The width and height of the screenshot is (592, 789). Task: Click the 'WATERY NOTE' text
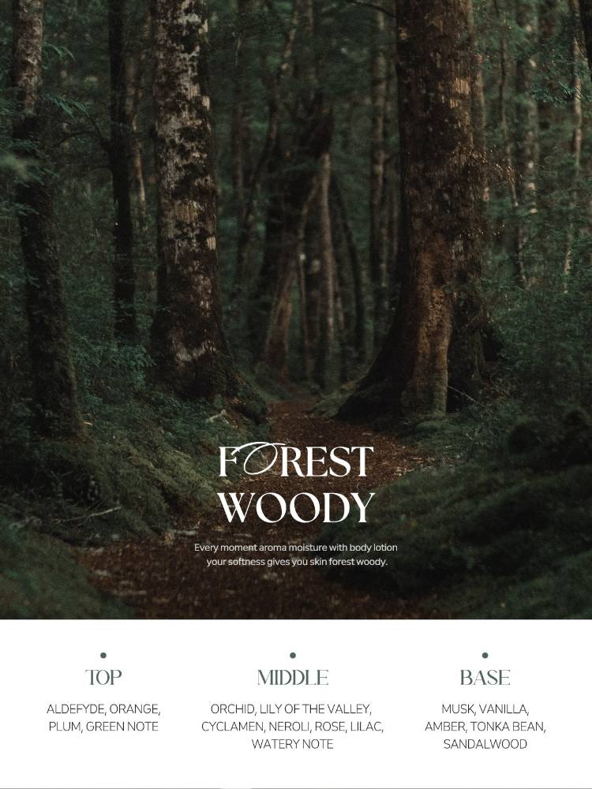(293, 744)
